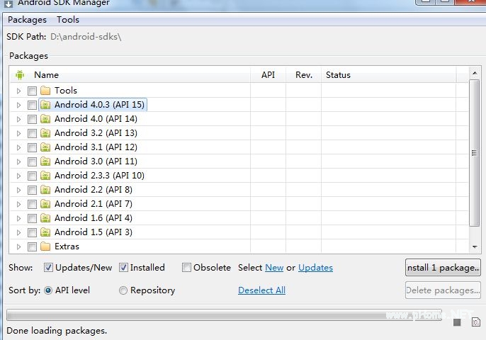Expand the Android 4.0 (API 14) node
486x340 pixels.
pos(18,119)
